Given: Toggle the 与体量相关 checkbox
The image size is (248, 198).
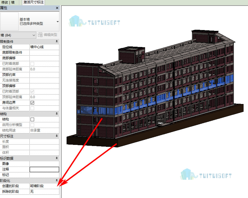Looking at the screenshot, I should [32, 108].
